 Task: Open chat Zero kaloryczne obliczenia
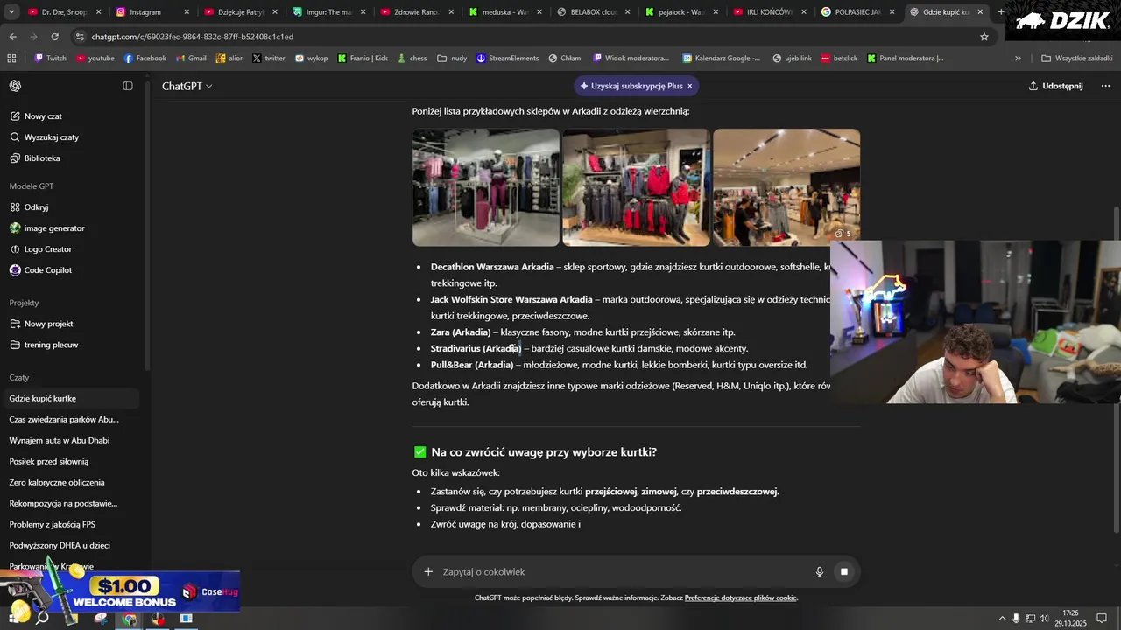click(57, 483)
